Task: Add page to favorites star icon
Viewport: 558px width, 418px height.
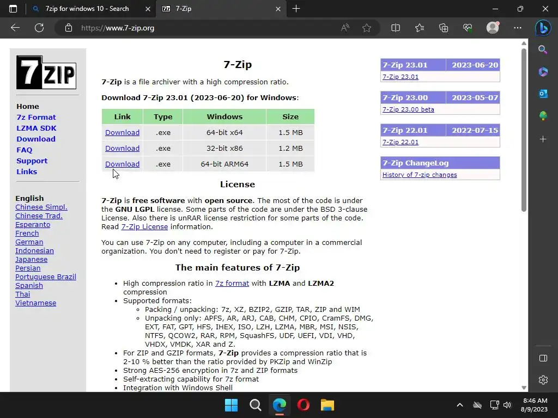Action: coord(367,28)
